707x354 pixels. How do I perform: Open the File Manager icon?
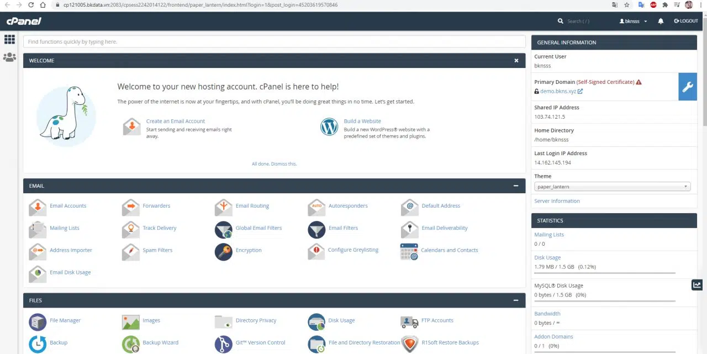pyautogui.click(x=38, y=321)
